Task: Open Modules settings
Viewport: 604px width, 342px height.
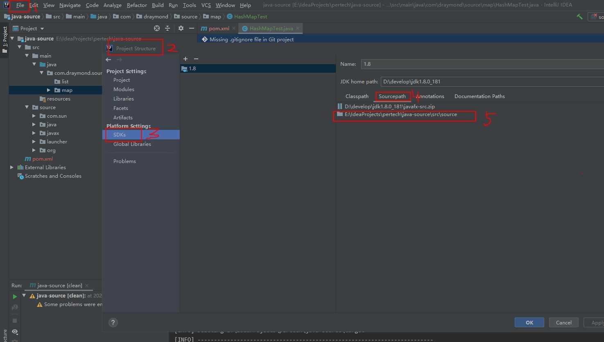Action: click(x=124, y=89)
